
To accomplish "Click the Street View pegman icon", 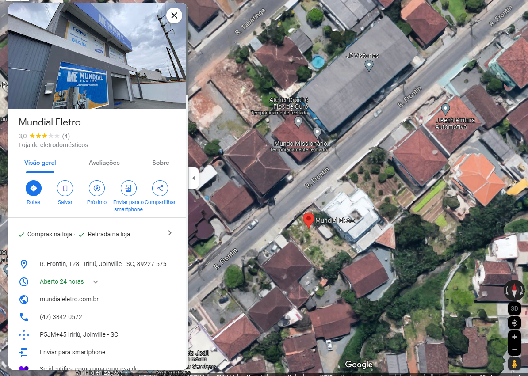I will 514,364.
